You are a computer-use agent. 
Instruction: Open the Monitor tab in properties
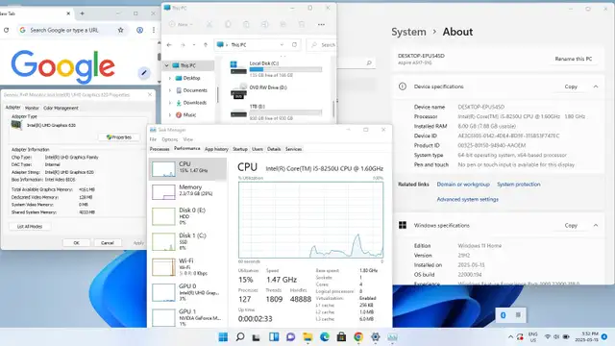click(x=32, y=108)
